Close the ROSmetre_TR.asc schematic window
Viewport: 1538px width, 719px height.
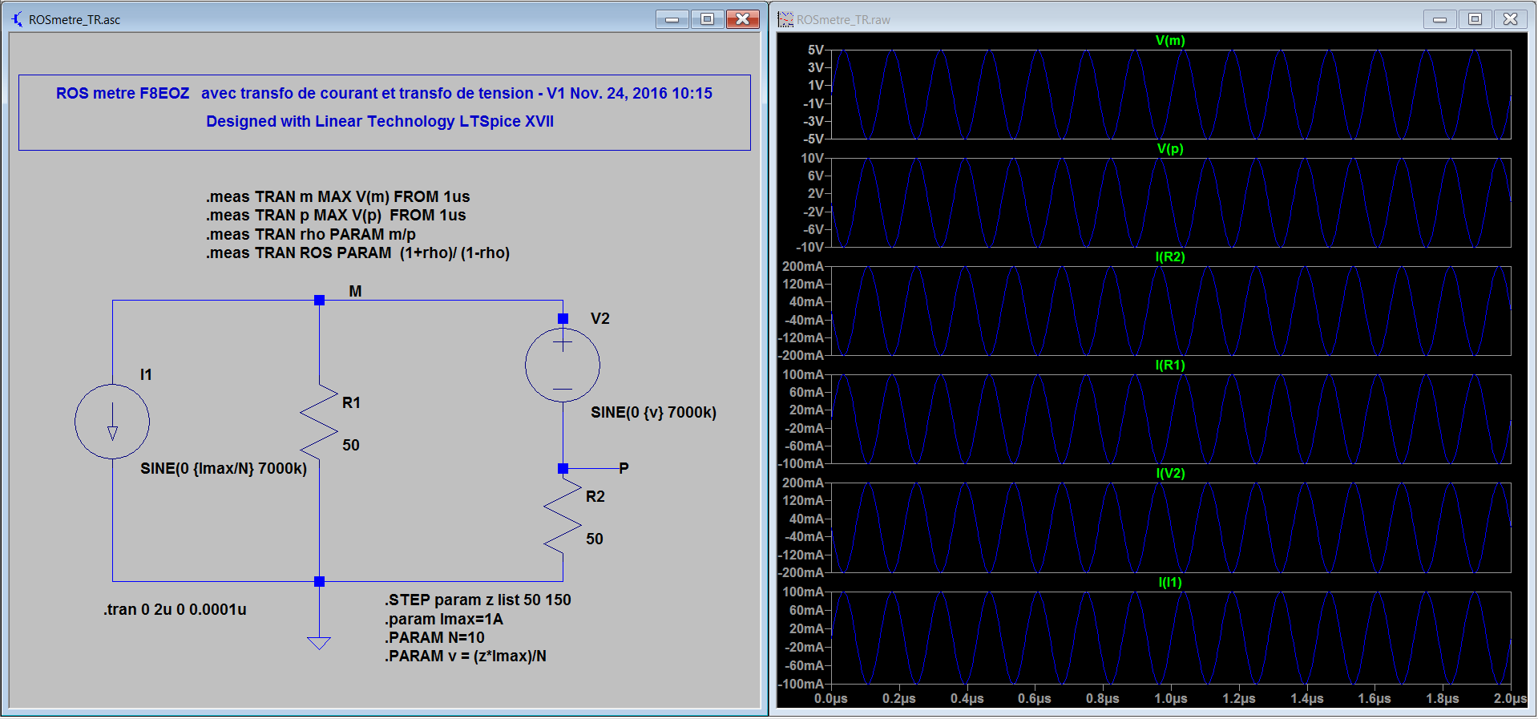coord(742,19)
